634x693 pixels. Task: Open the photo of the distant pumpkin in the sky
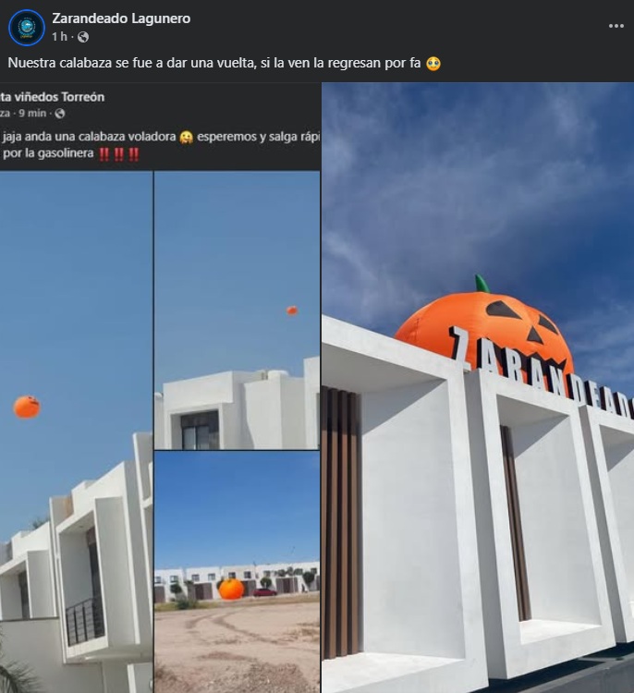[x=237, y=310]
